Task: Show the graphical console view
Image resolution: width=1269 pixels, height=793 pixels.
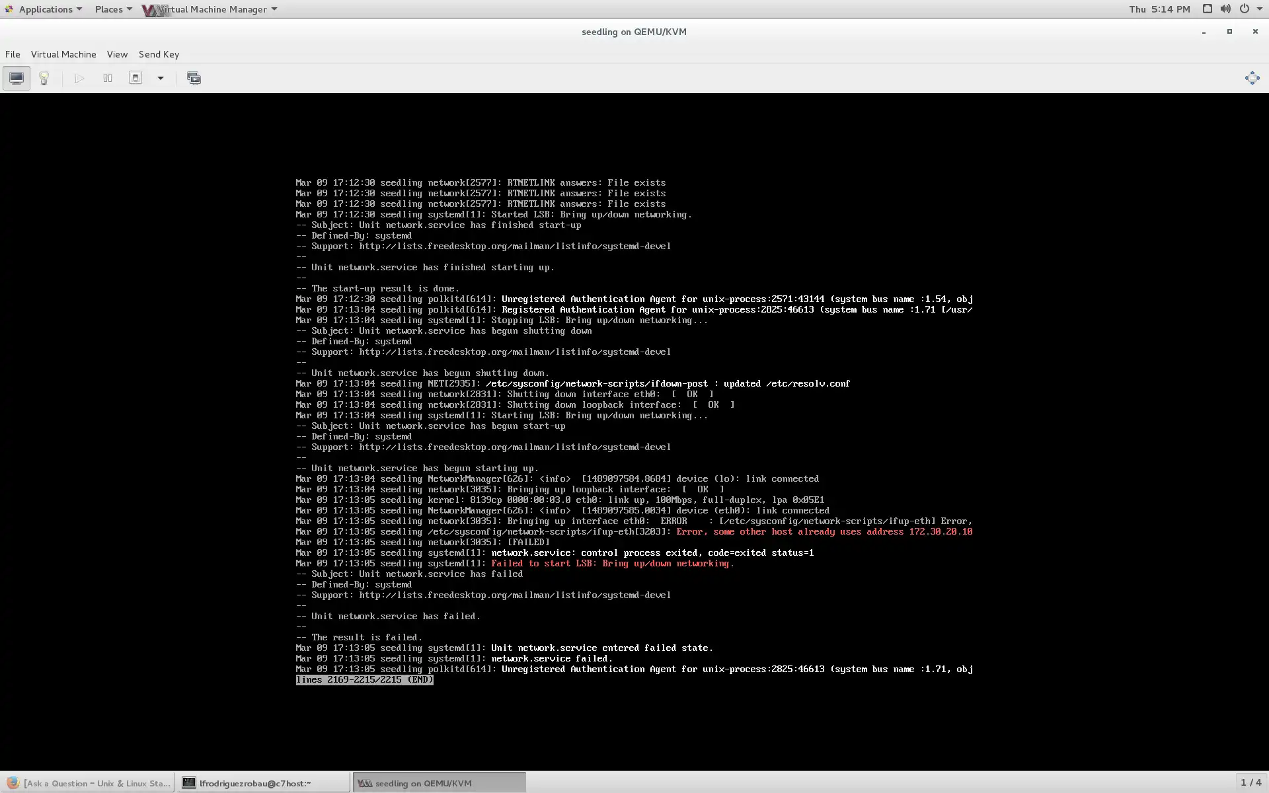Action: [x=17, y=78]
